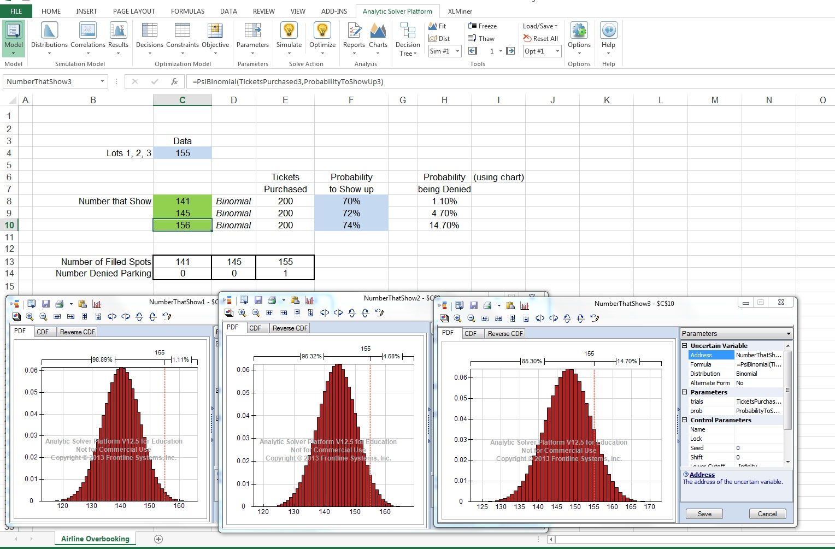
Task: Click the Cancel button in dialog
Action: tap(767, 514)
